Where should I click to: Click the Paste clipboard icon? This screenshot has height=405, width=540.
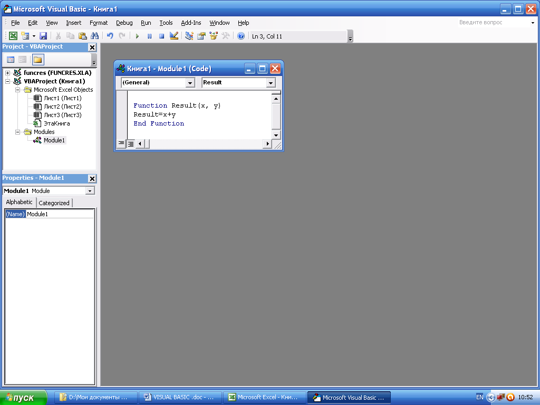coord(83,36)
